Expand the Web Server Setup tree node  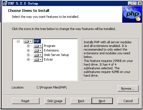(x=28, y=55)
